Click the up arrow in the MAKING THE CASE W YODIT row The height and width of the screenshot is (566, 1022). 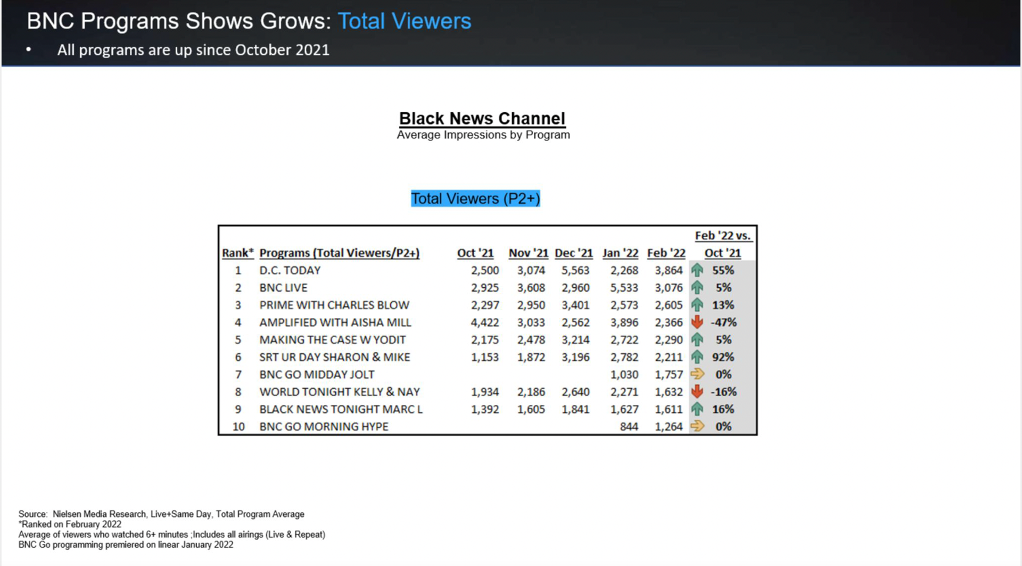[697, 340]
